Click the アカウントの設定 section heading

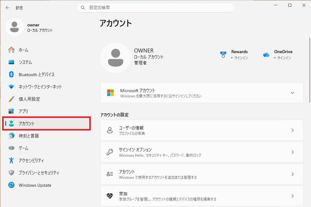114,115
